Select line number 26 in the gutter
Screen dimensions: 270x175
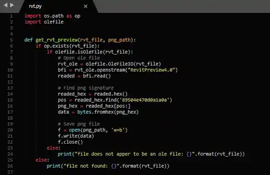(10, 166)
